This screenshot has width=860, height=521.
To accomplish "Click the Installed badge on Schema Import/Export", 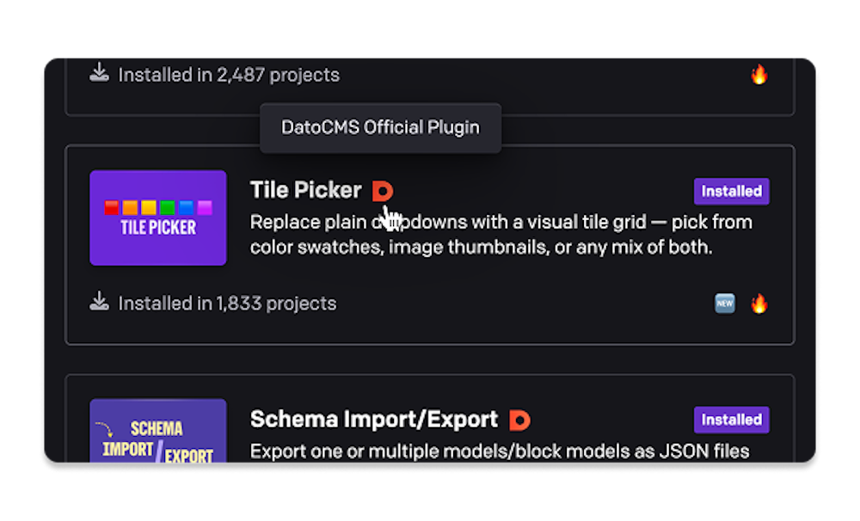I will point(732,420).
